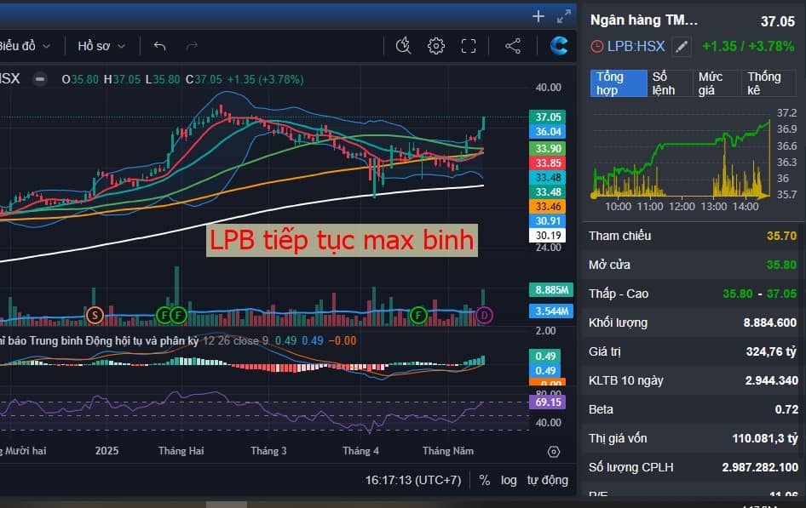Click the 8.885M volume label
806x508 pixels.
click(551, 290)
